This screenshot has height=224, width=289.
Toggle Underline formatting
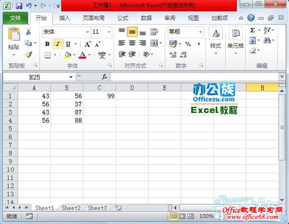[x=68, y=44]
